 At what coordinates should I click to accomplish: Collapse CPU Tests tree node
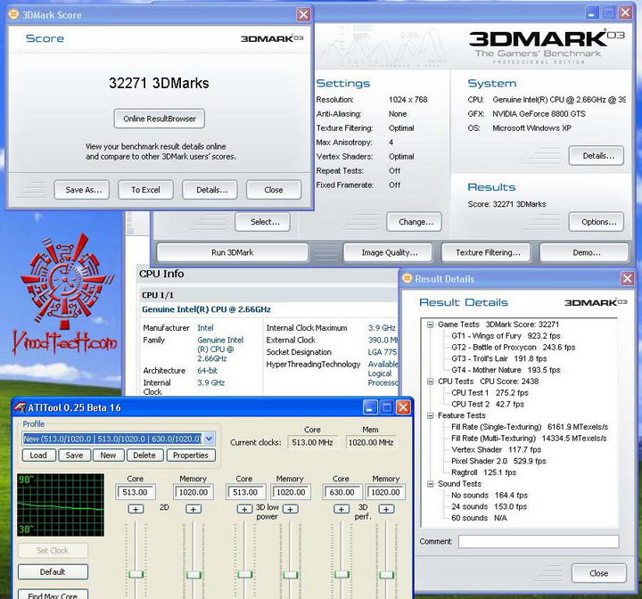pyautogui.click(x=431, y=382)
